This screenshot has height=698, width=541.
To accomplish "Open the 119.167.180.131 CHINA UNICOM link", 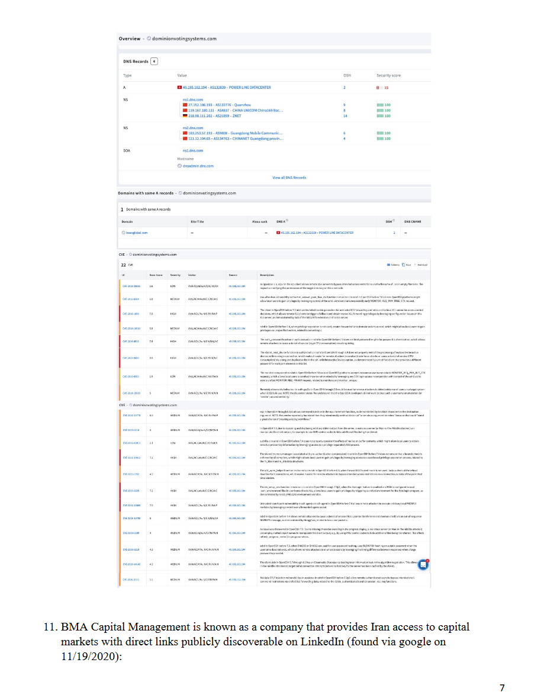I will coord(236,110).
